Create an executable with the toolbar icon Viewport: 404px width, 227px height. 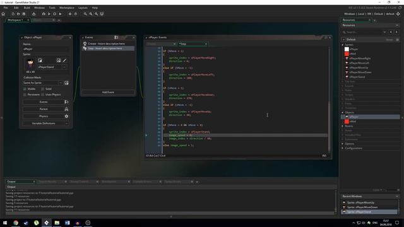click(x=33, y=14)
